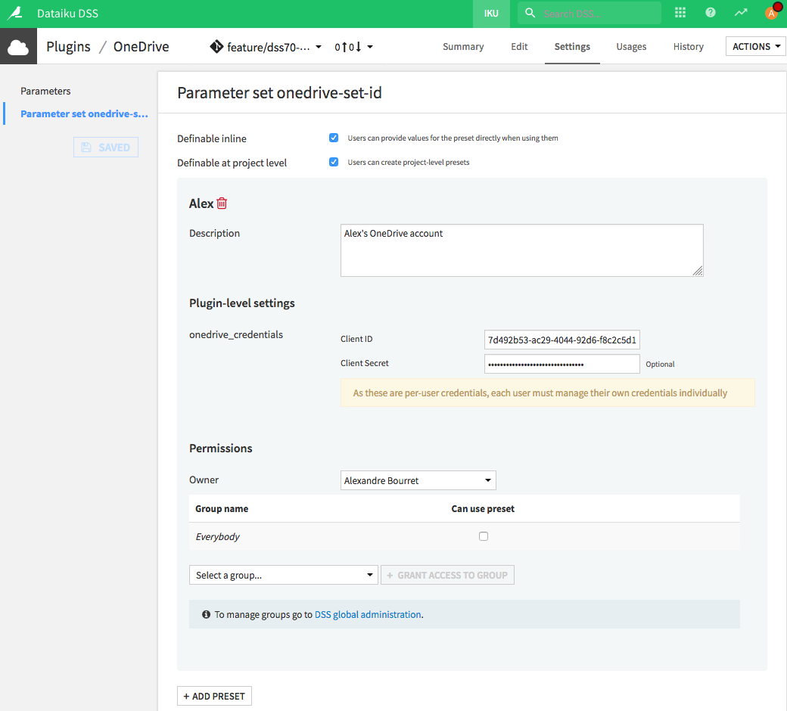Uncheck Definable inline
The width and height of the screenshot is (787, 711).
334,138
